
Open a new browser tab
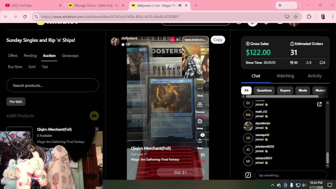pos(196,5)
